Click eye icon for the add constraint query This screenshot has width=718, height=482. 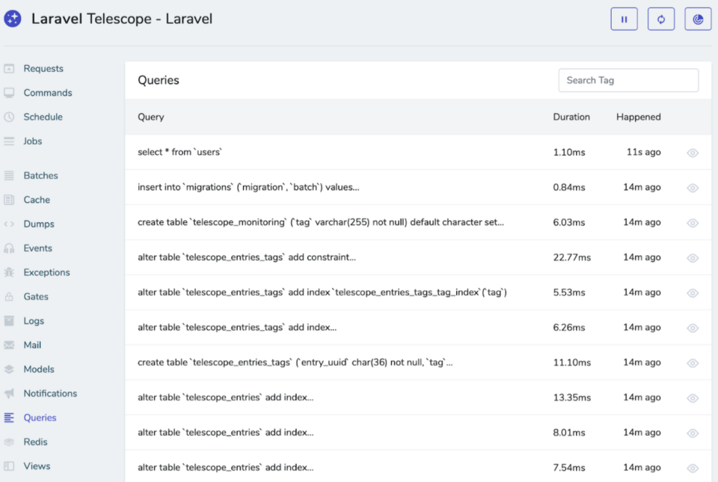(693, 258)
